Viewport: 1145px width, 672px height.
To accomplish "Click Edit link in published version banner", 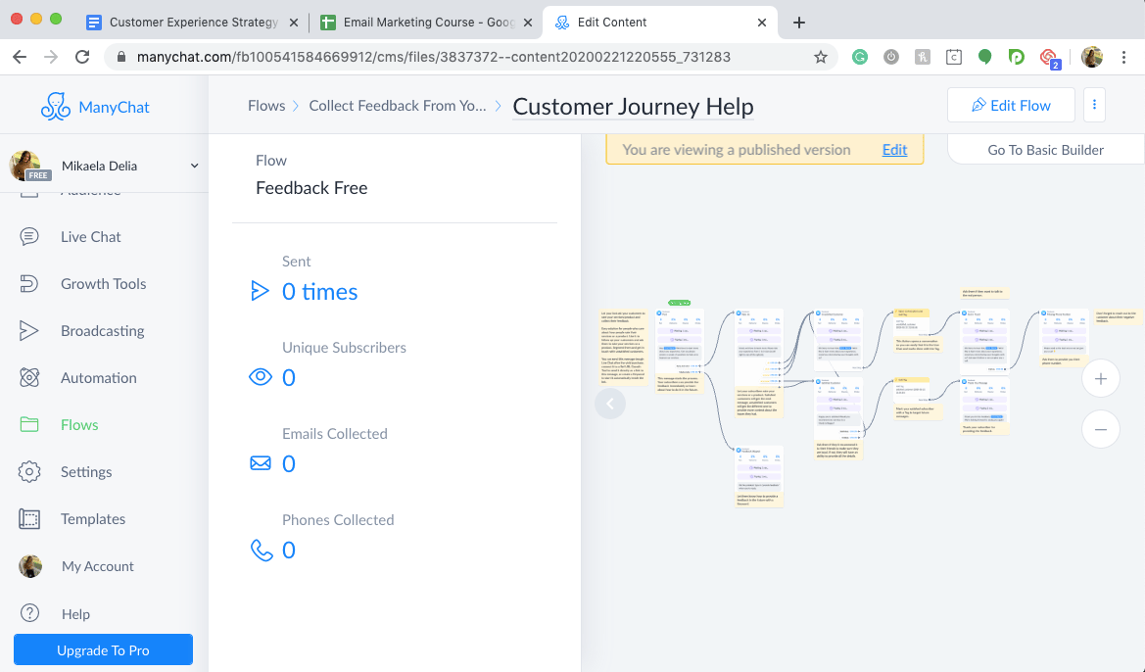I will 894,150.
